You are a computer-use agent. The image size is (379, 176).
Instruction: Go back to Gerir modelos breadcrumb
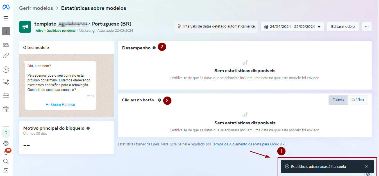click(36, 8)
